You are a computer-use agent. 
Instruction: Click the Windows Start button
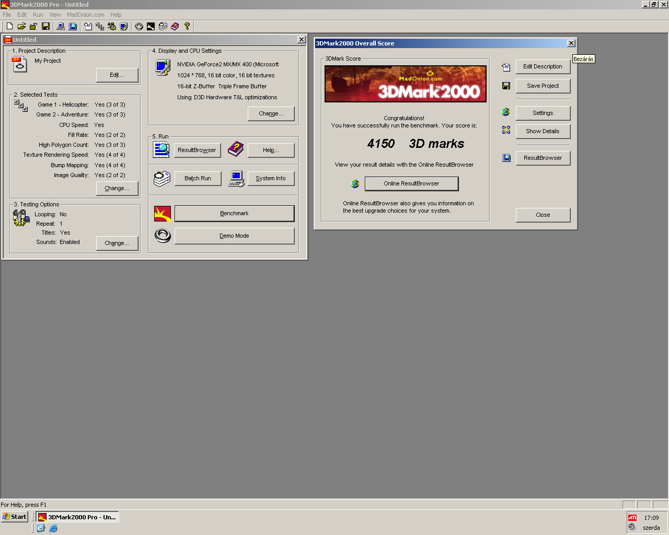tap(14, 517)
